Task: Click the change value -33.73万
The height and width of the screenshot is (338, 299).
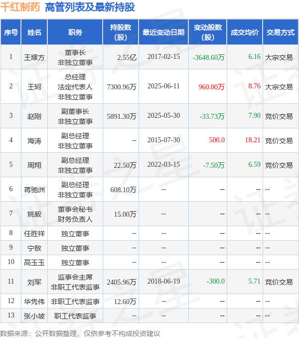Action: [x=212, y=116]
